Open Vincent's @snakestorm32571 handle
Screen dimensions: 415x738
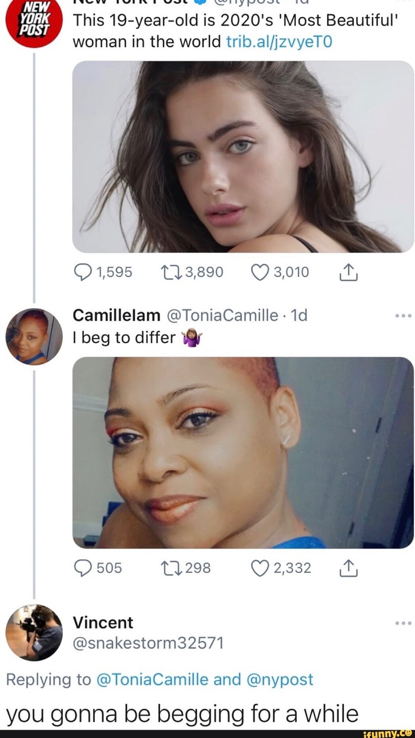click(x=148, y=643)
